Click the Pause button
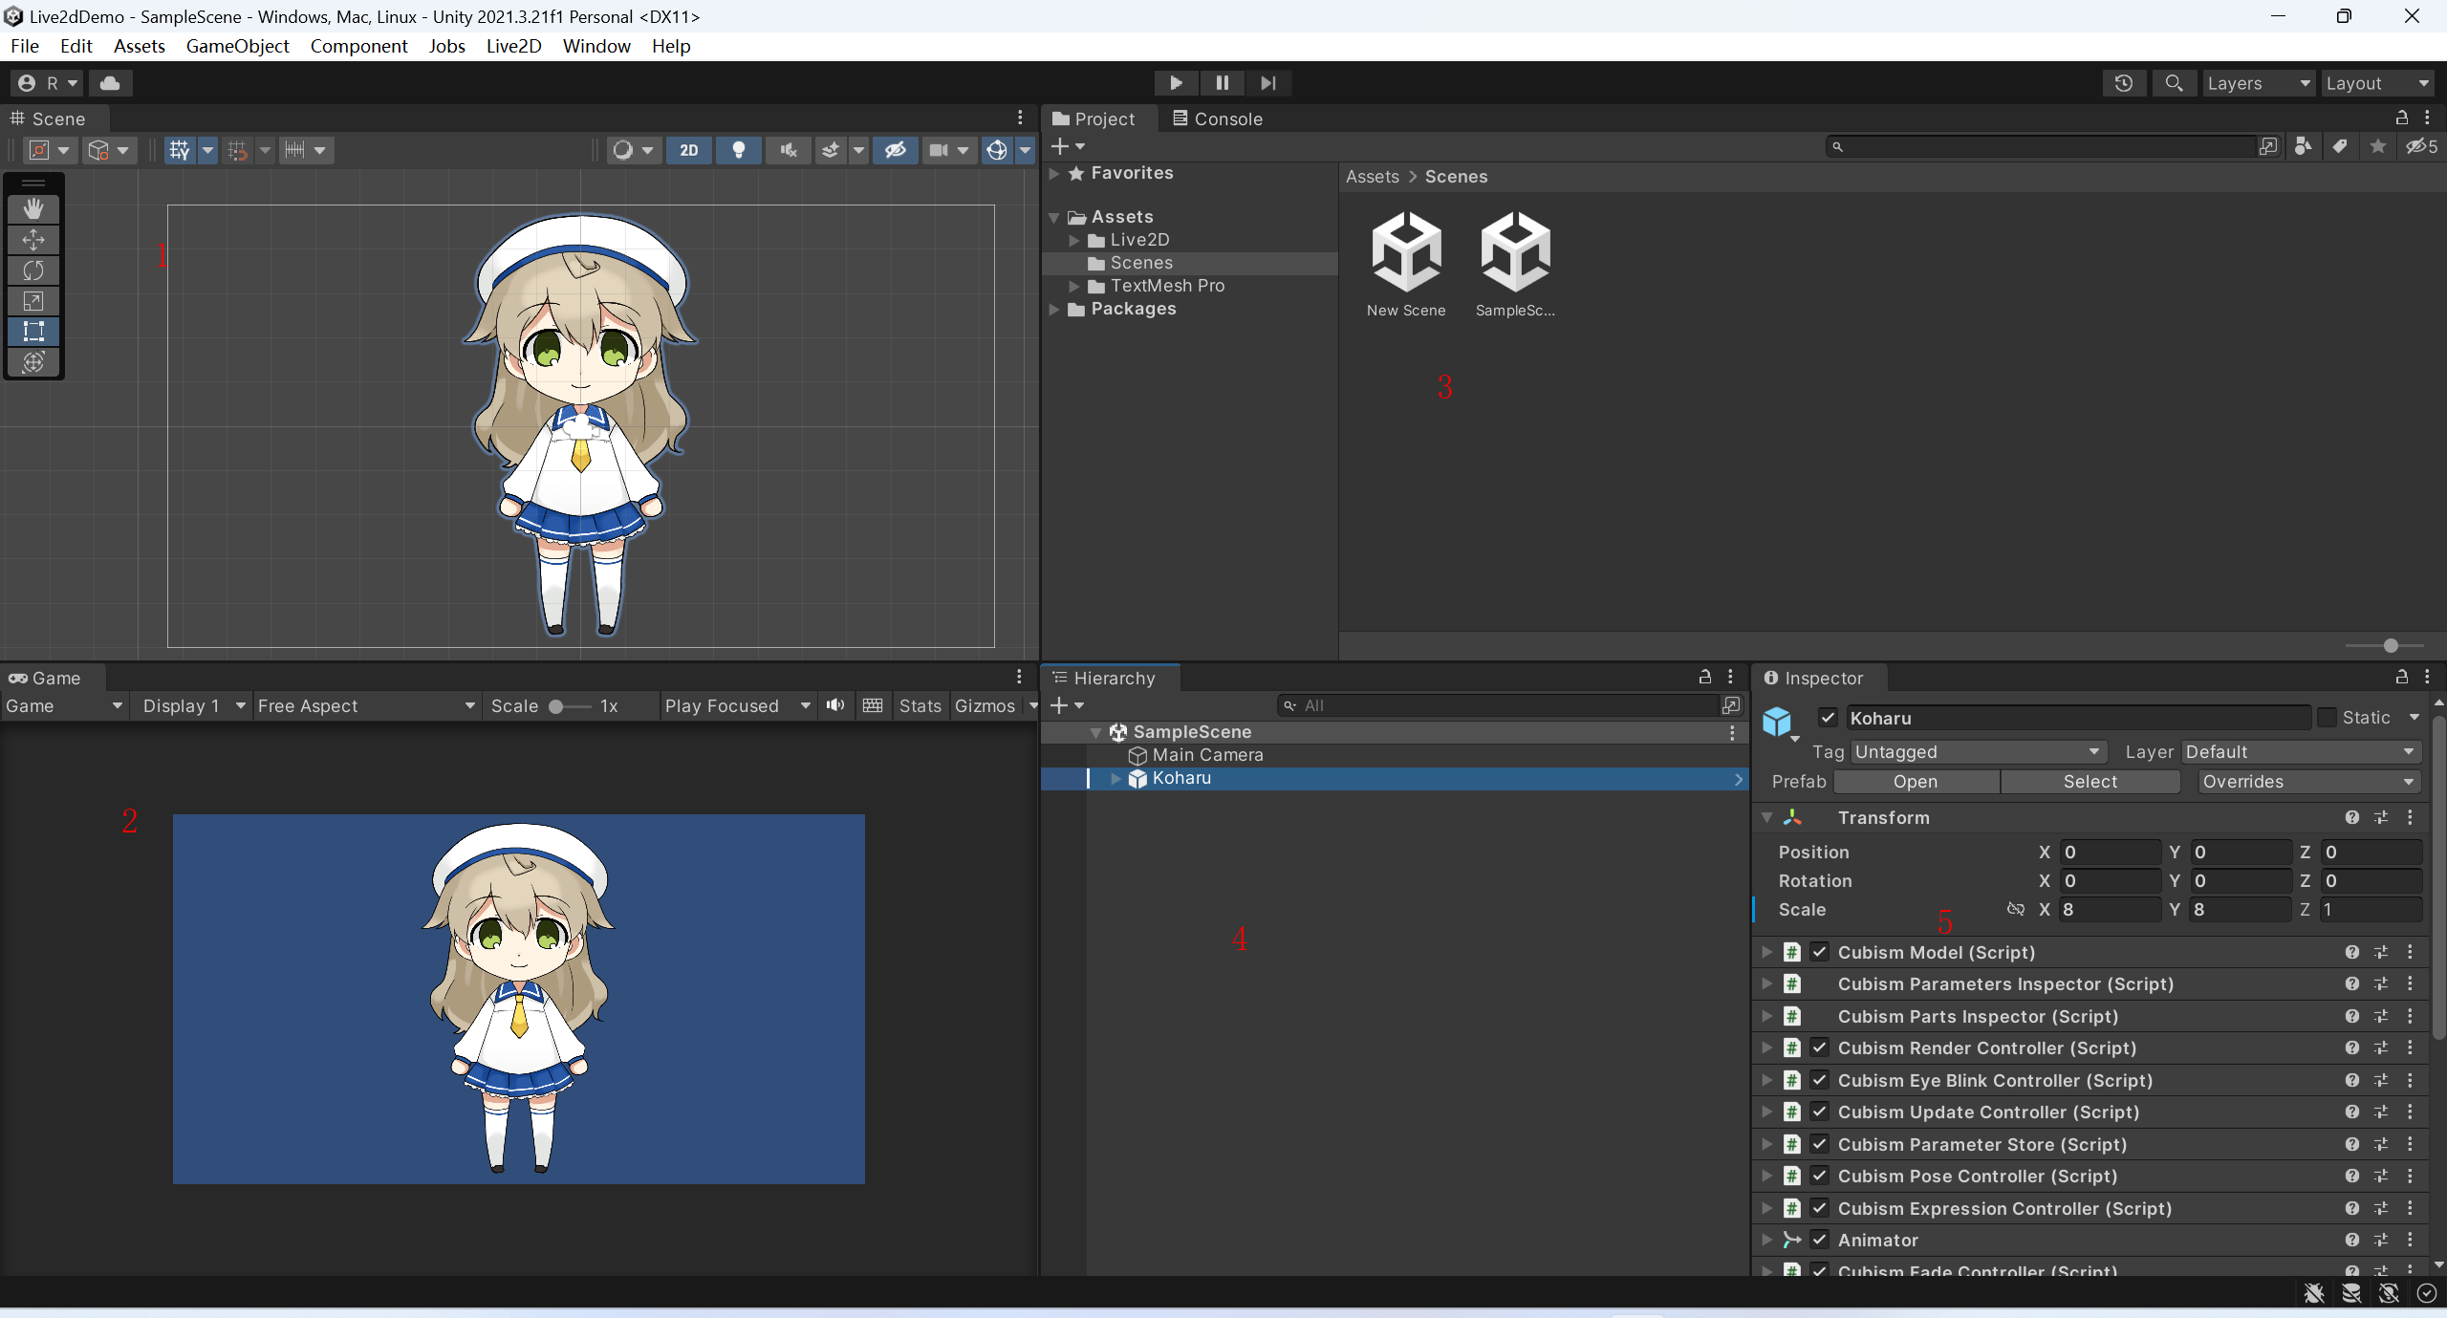The height and width of the screenshot is (1318, 2447). 1222,83
